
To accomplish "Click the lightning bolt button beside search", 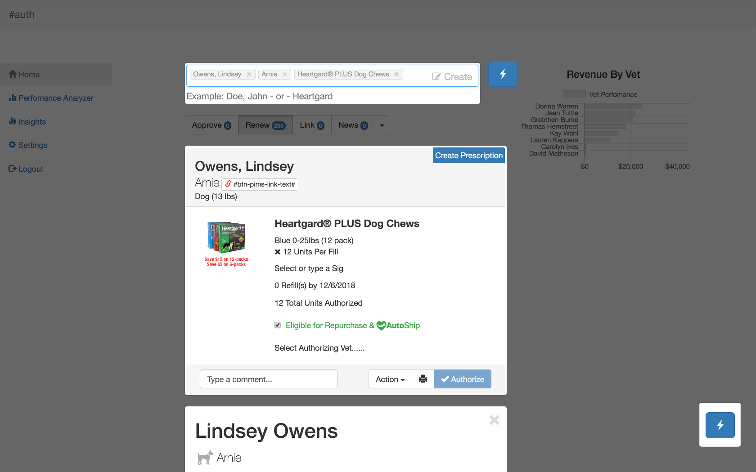I will click(x=503, y=74).
